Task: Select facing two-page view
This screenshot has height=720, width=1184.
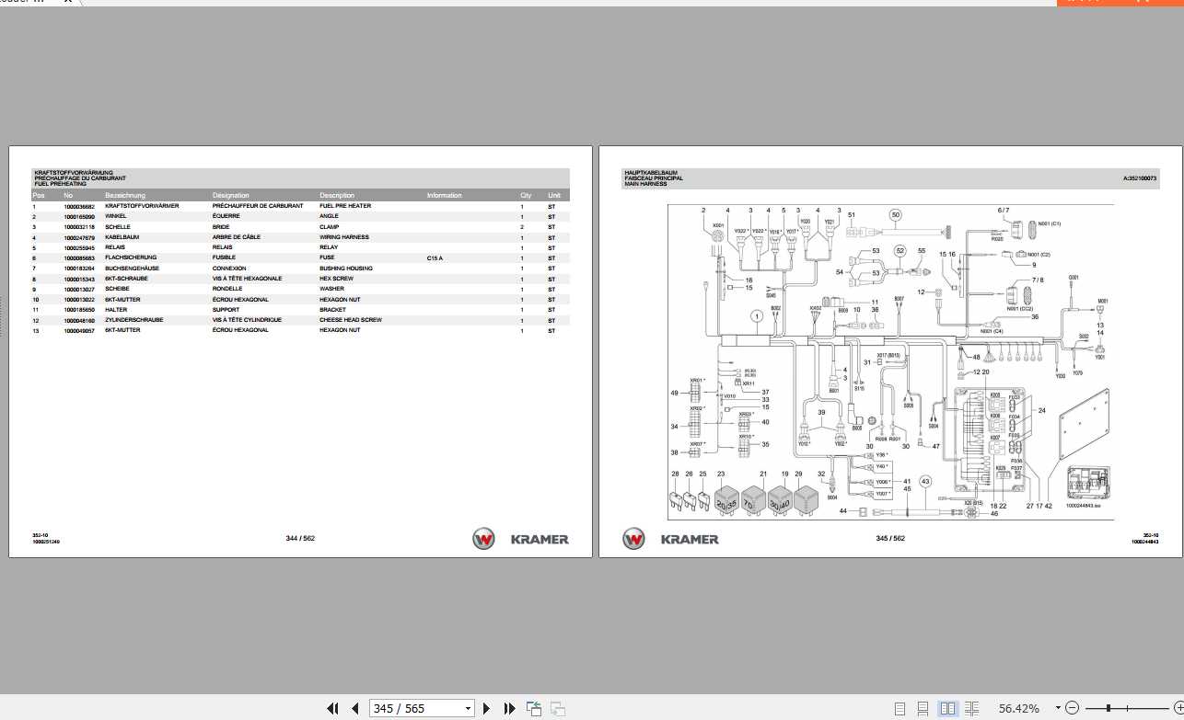Action: (947, 708)
